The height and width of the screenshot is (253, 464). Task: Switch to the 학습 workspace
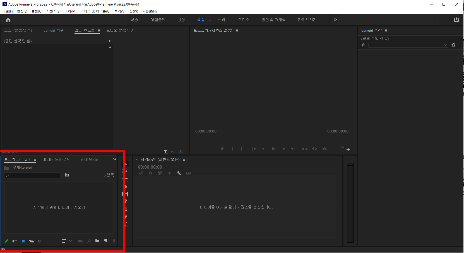[x=134, y=20]
